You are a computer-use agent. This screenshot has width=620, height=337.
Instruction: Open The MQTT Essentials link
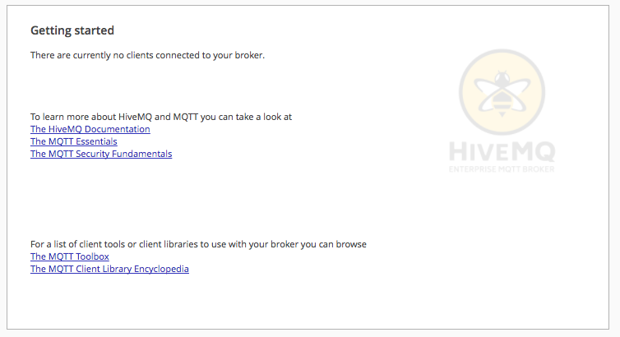[x=74, y=141]
